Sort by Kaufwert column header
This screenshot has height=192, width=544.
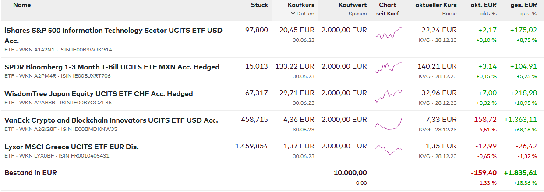click(353, 5)
